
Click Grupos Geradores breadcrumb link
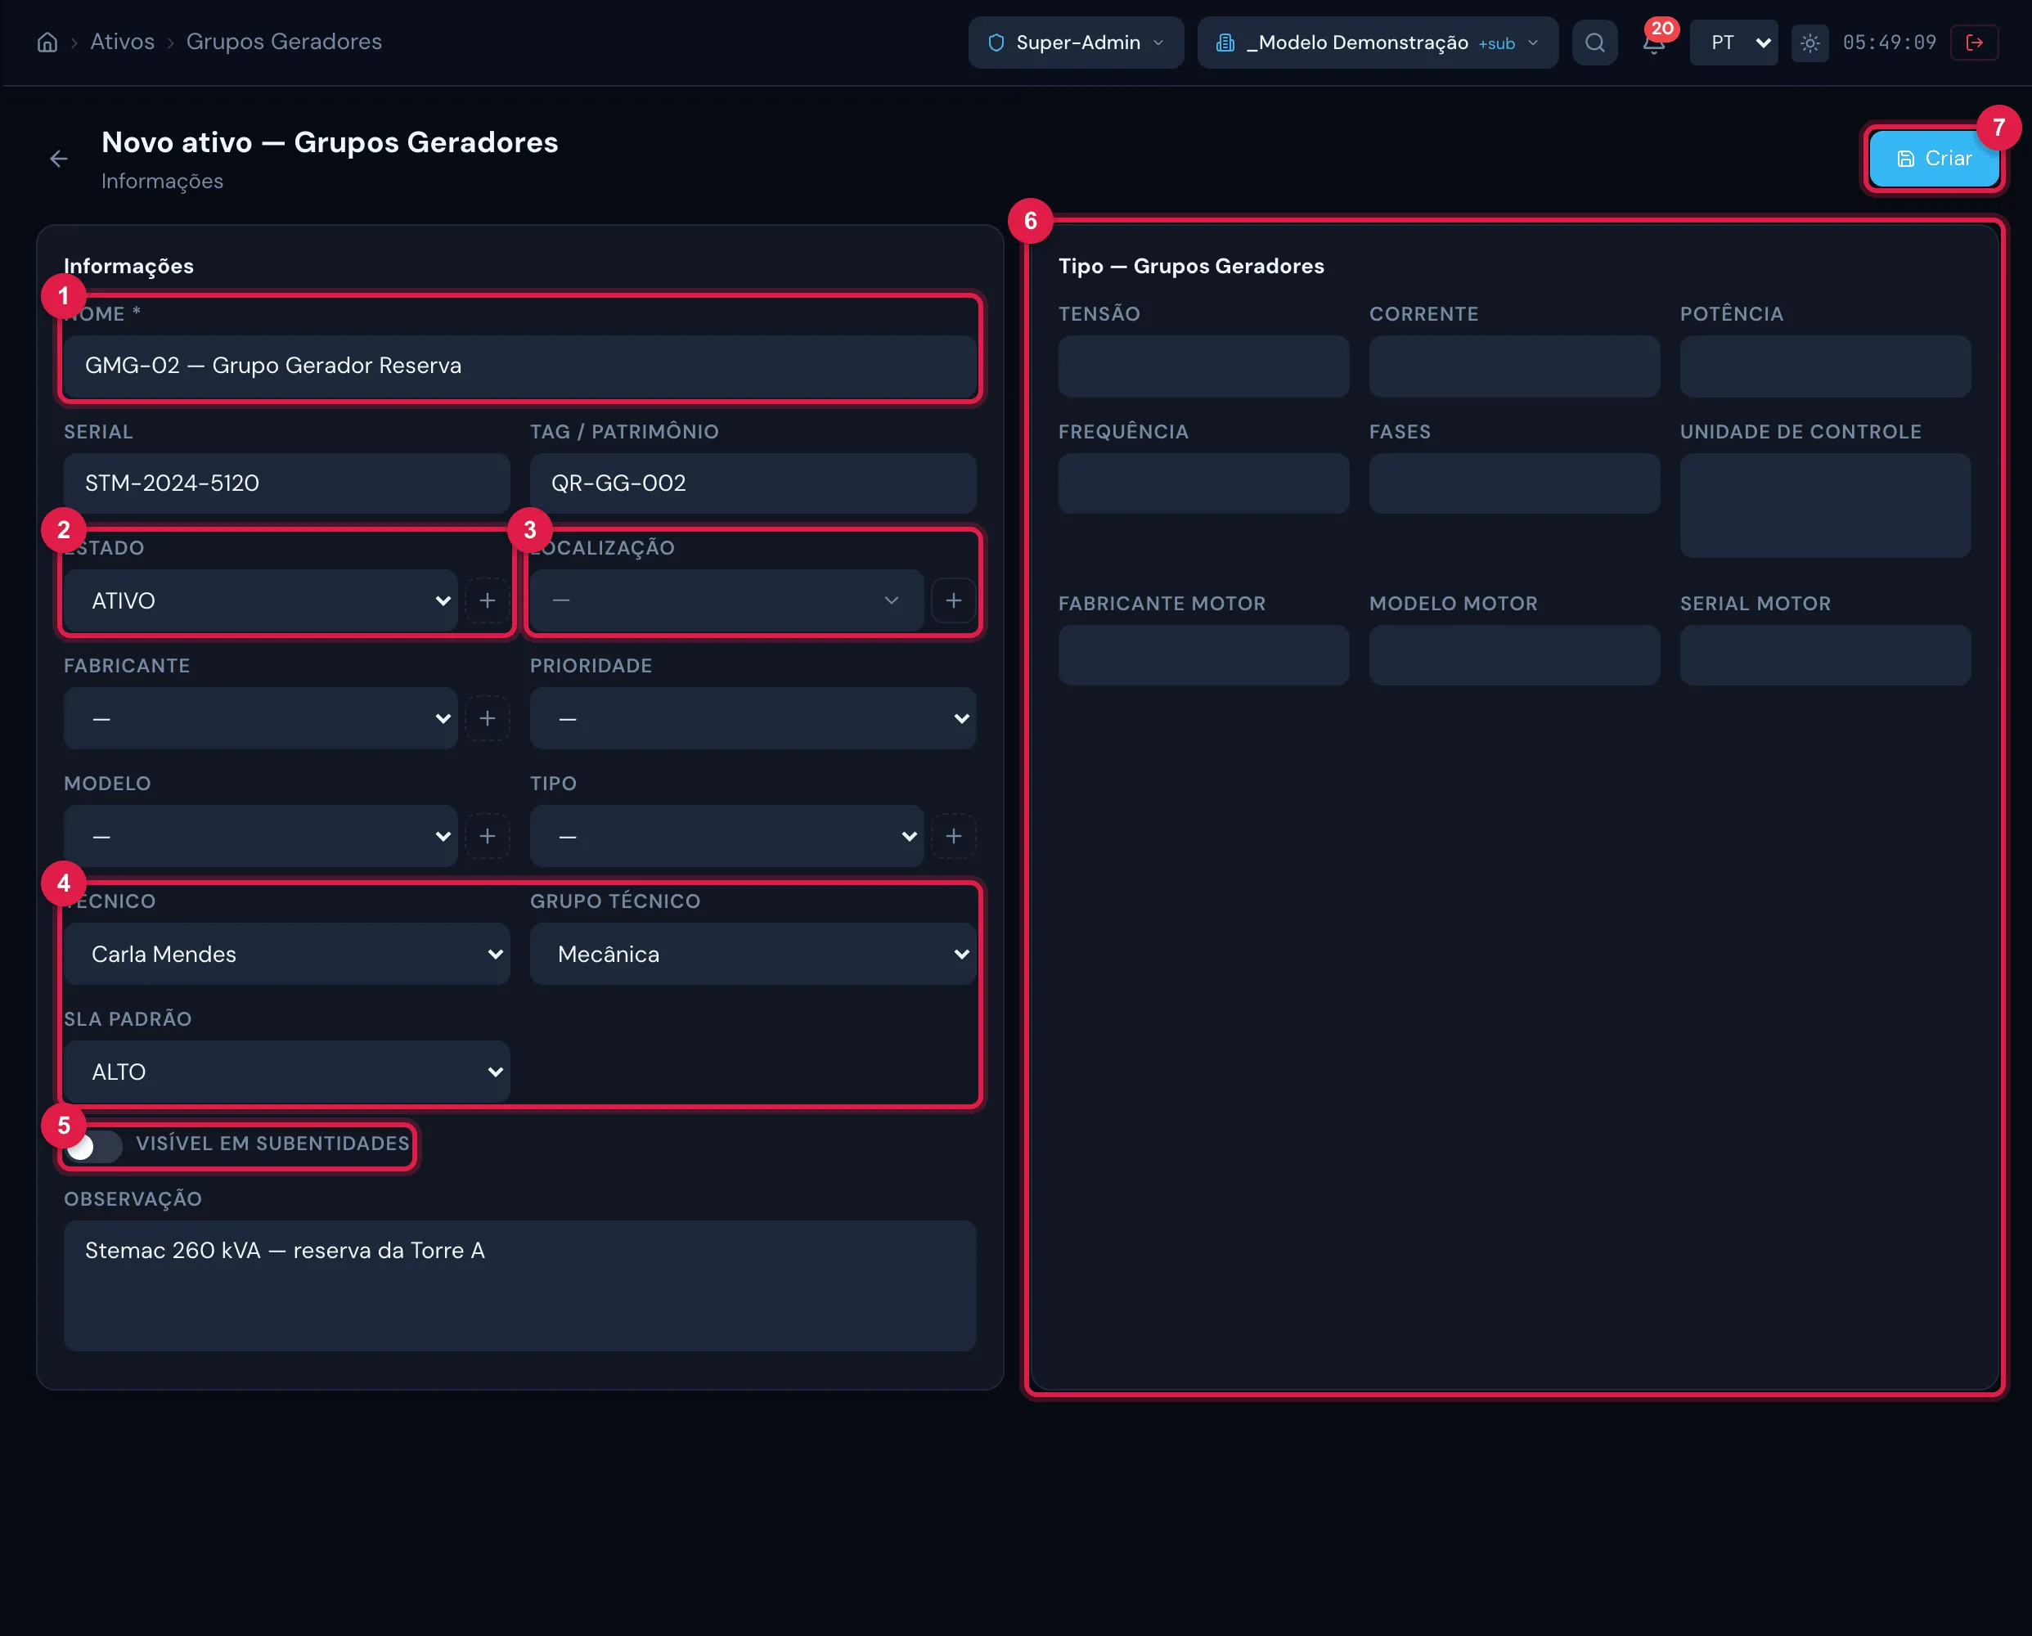(284, 42)
